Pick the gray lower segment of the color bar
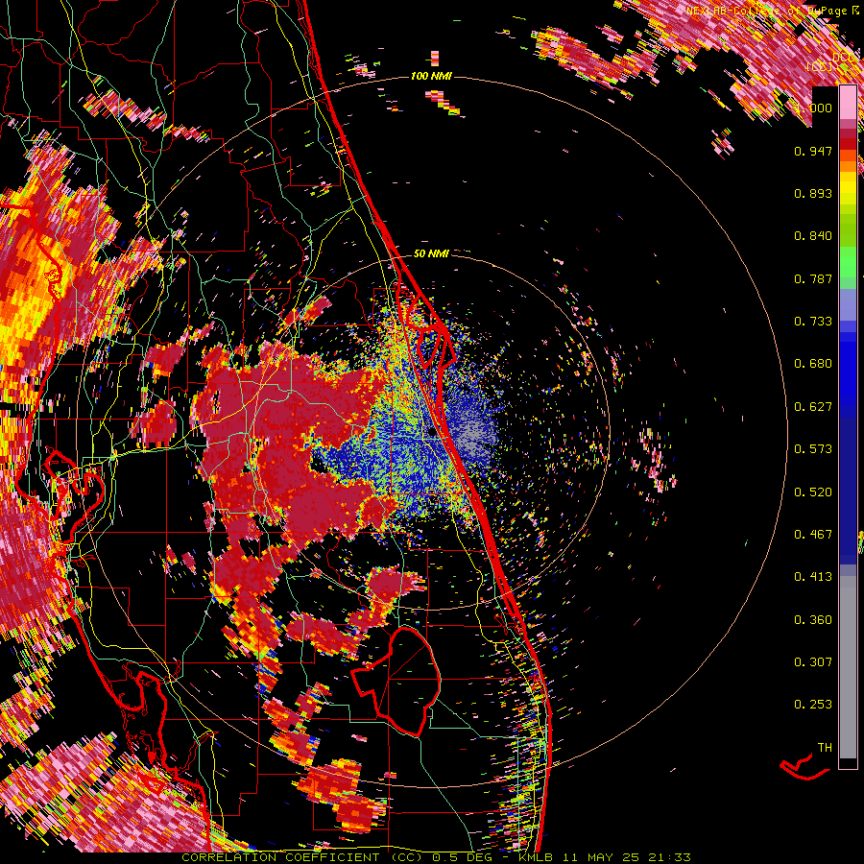864x864 pixels. pyautogui.click(x=848, y=667)
